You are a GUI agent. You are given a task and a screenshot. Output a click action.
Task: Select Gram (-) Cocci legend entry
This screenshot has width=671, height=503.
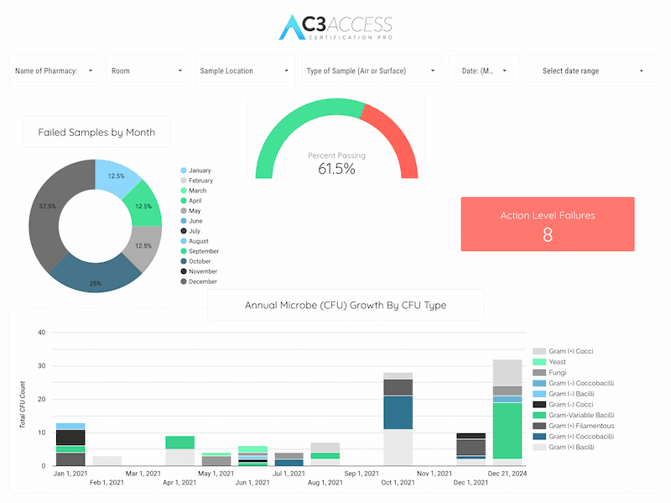[x=563, y=405]
